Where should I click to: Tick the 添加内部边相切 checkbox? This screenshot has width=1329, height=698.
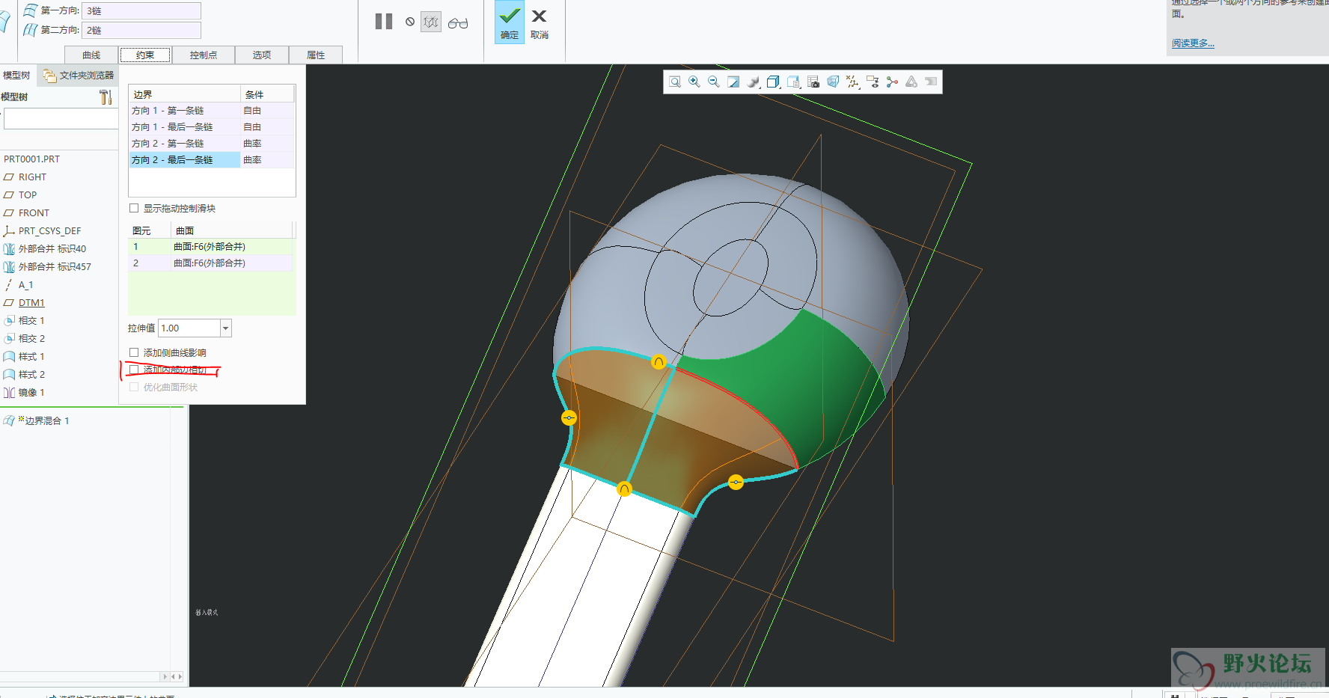[x=134, y=370]
